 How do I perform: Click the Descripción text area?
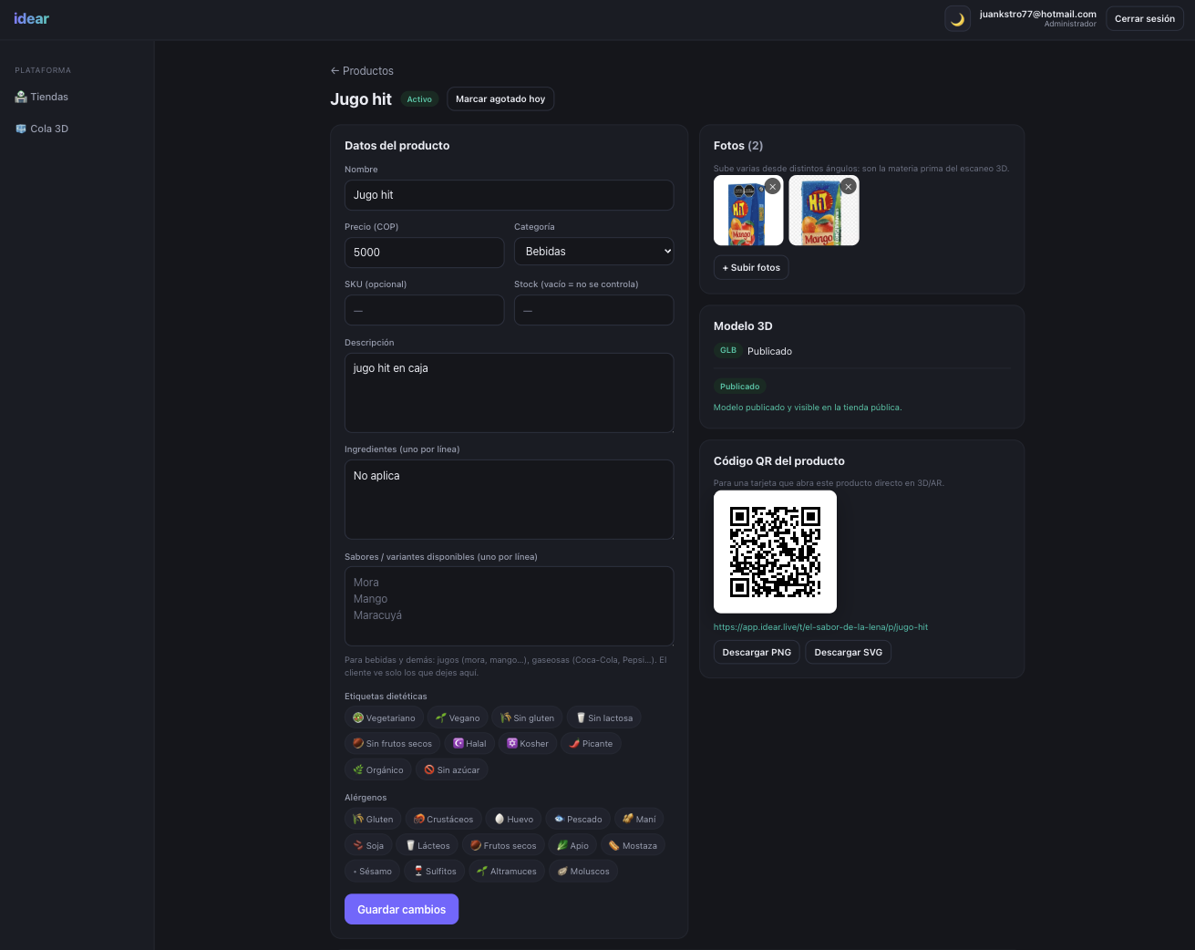click(509, 393)
